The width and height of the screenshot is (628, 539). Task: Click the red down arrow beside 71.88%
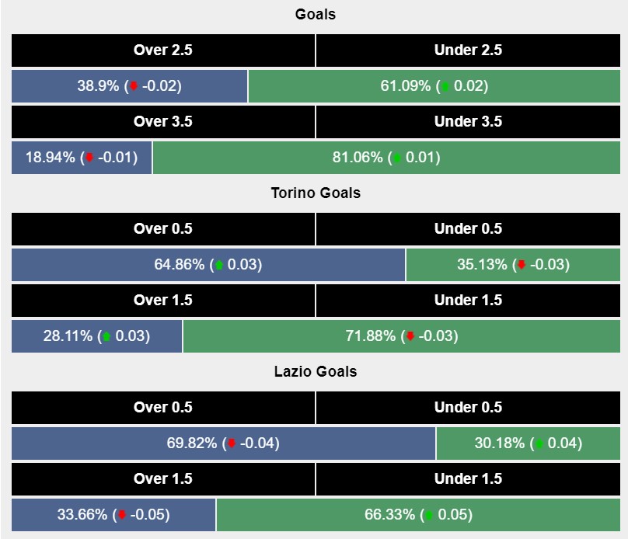410,336
